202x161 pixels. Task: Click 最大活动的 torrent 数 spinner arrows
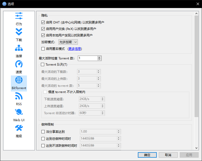pyautogui.click(x=99, y=86)
